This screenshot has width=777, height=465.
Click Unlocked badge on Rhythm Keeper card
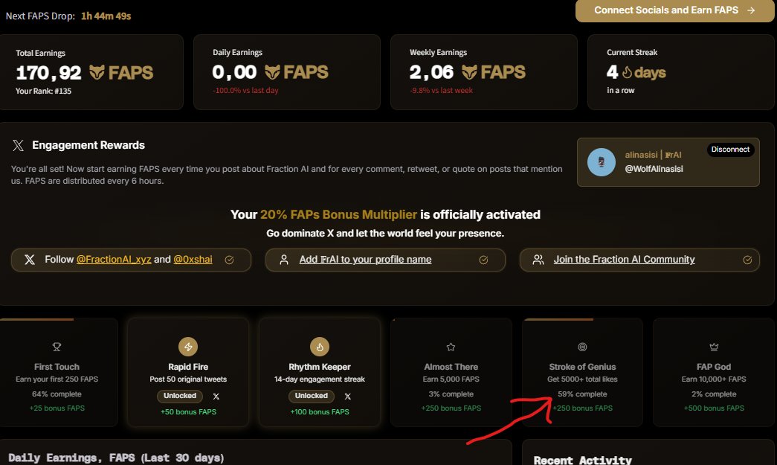[312, 396]
